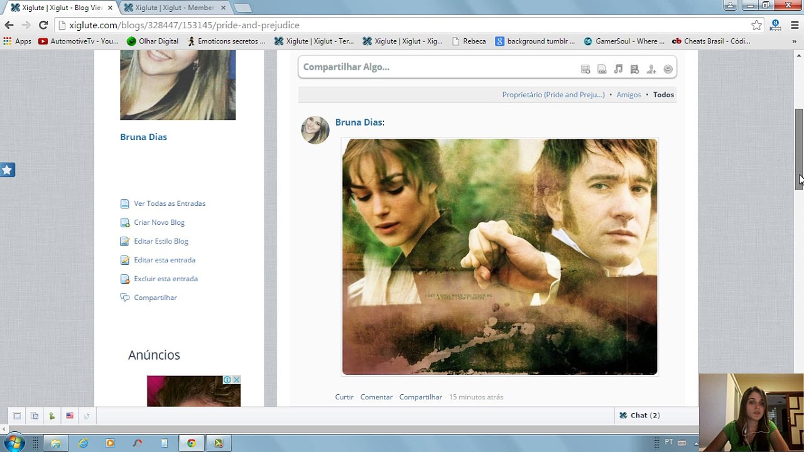Show more bookmarks with the chevron
Image resolution: width=804 pixels, height=452 pixels.
click(794, 41)
